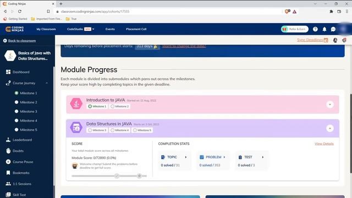Image resolution: width=352 pixels, height=198 pixels.
Task: Click the browser back arrow
Action: click(5, 11)
